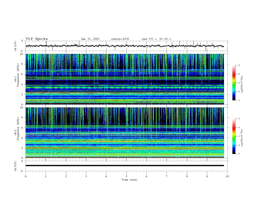Click the date "Jan. 31, 2022"

pos(90,39)
